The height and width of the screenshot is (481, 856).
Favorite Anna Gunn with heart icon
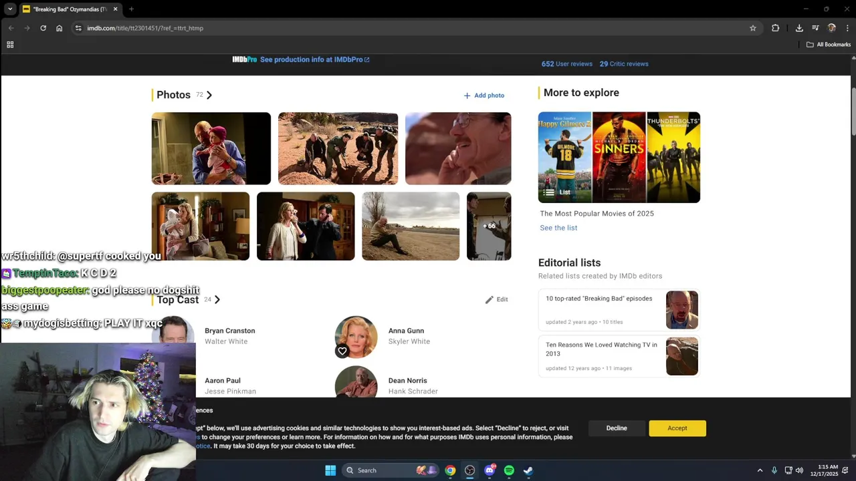pyautogui.click(x=342, y=351)
